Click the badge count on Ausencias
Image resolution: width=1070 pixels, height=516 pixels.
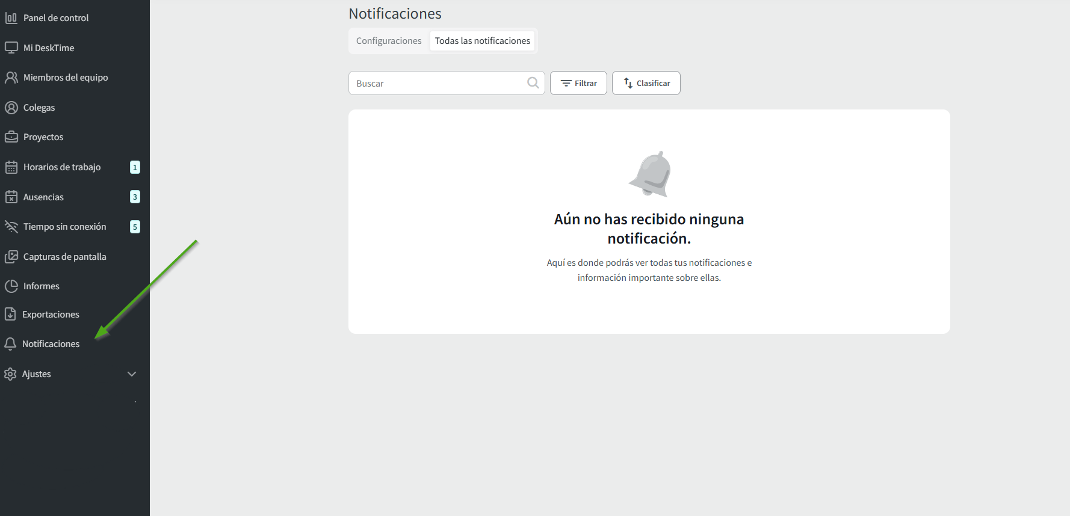(x=135, y=197)
